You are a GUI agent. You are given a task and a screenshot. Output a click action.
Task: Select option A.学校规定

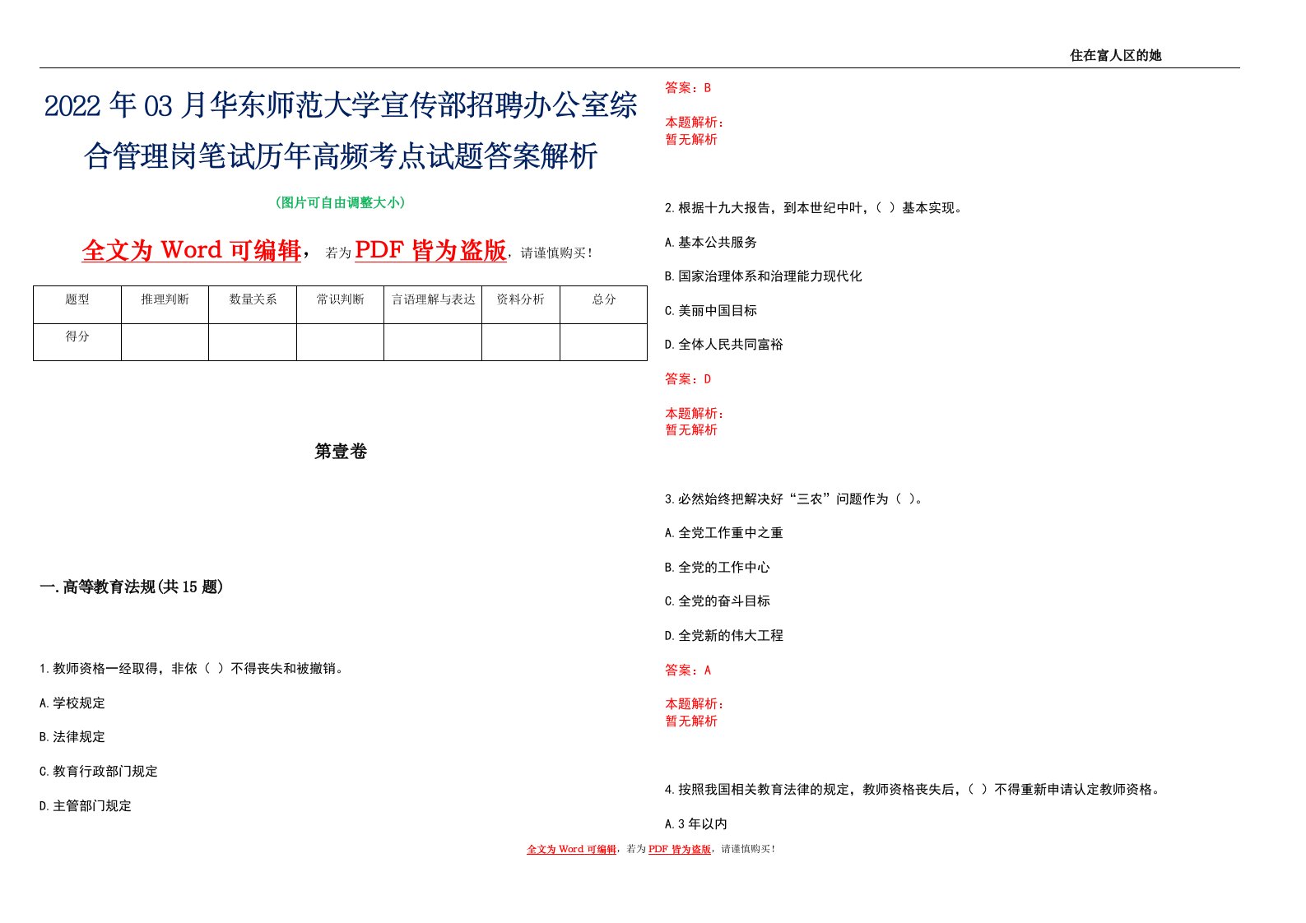click(72, 703)
